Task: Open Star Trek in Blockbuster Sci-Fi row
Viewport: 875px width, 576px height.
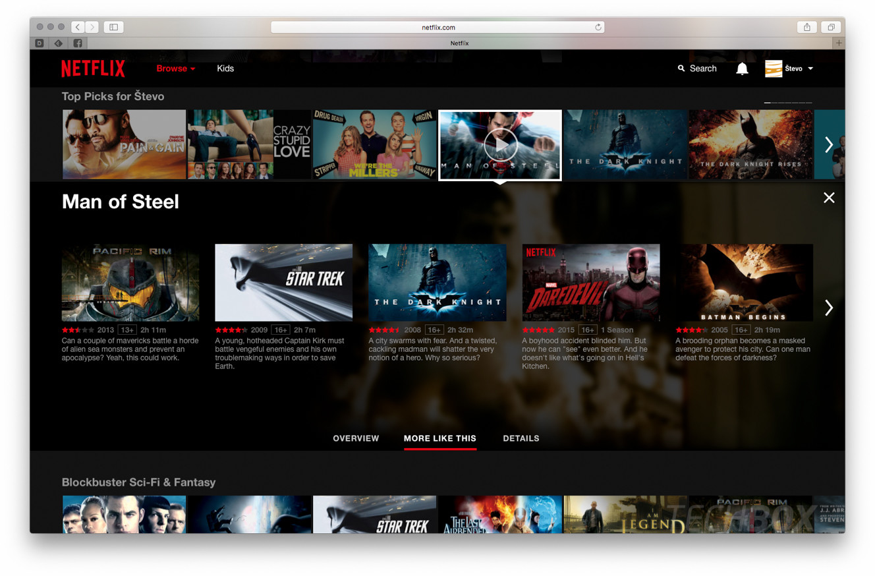Action: pos(374,515)
